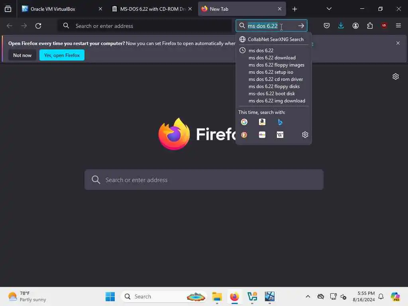Open the weather widget in taskbar
Image resolution: width=408 pixels, height=306 pixels.
tap(27, 296)
